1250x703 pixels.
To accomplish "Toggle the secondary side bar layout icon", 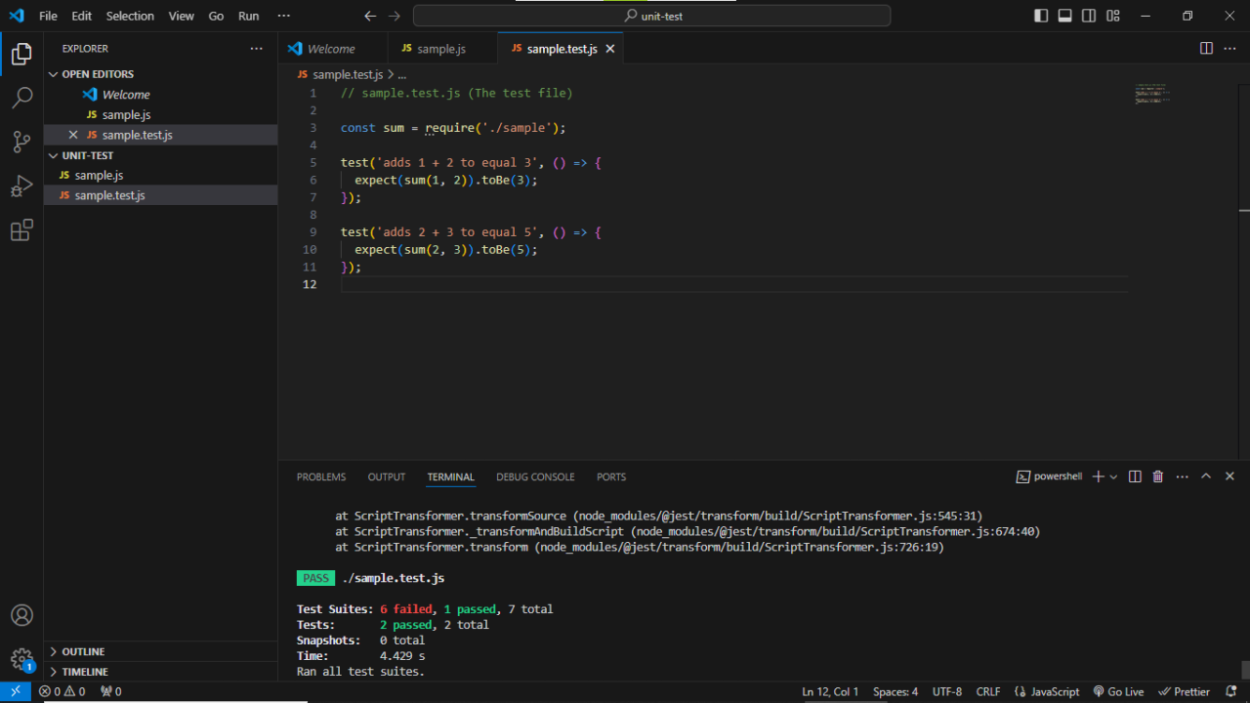I will (1089, 16).
